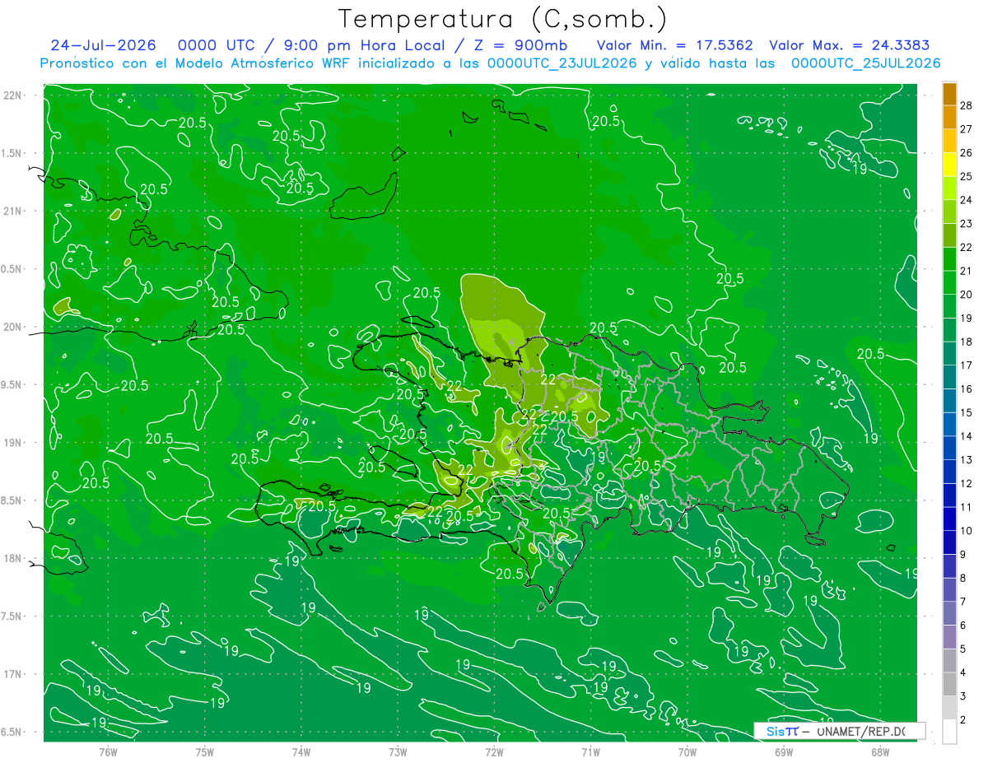Click the colorbar scale label "24"
This screenshot has height=763, width=988.
coord(967,200)
